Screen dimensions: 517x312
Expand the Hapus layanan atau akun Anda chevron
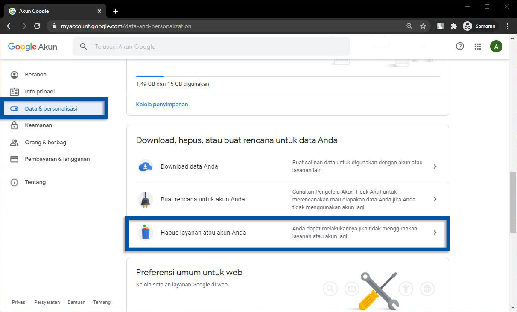(x=435, y=233)
